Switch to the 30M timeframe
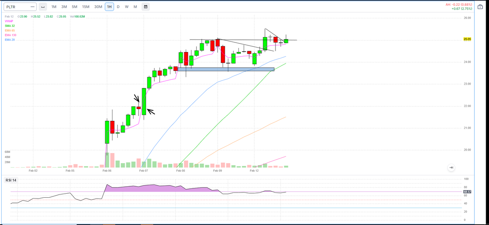The width and height of the screenshot is (489, 225). coord(98,7)
